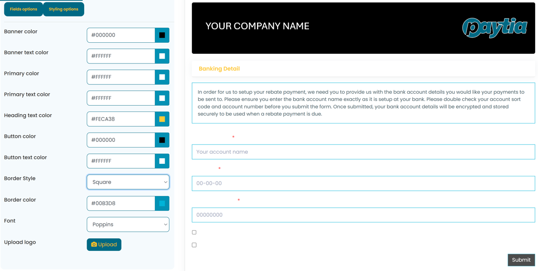Image resolution: width=538 pixels, height=271 pixels.
Task: Click the Banking Detail heading
Action: [219, 69]
